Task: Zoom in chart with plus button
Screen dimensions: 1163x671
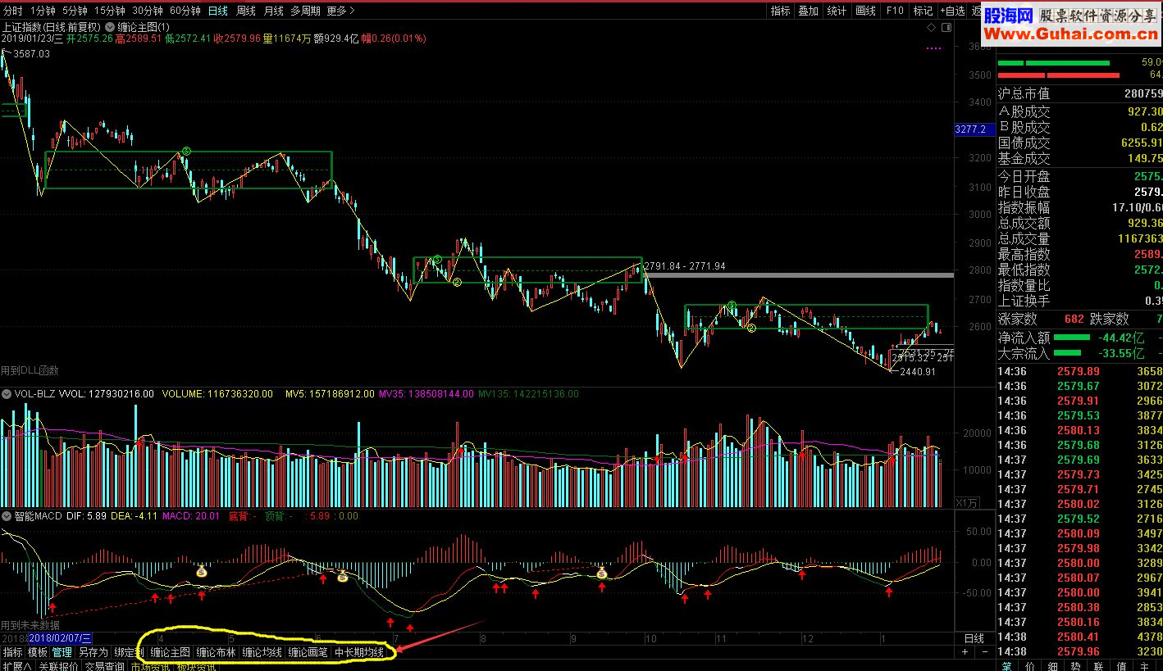Action: click(x=965, y=653)
